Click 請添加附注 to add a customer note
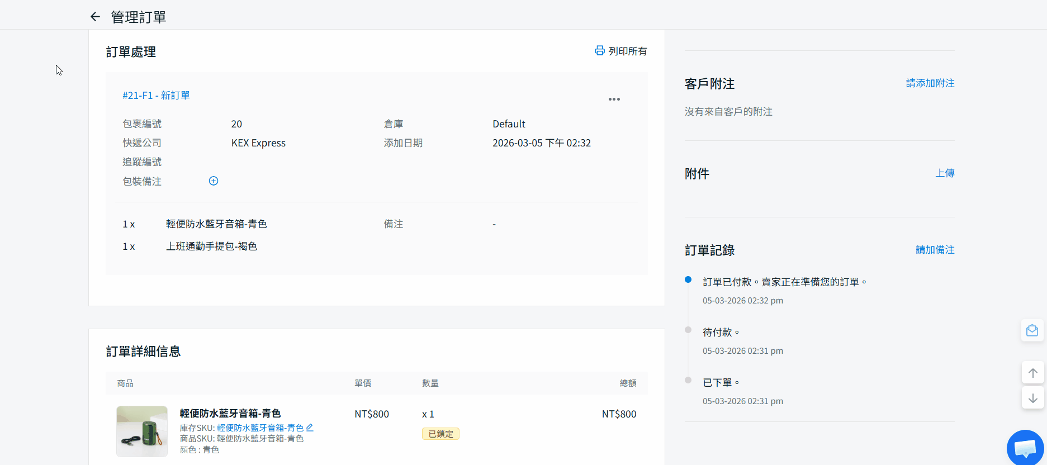1047x465 pixels. pyautogui.click(x=930, y=83)
